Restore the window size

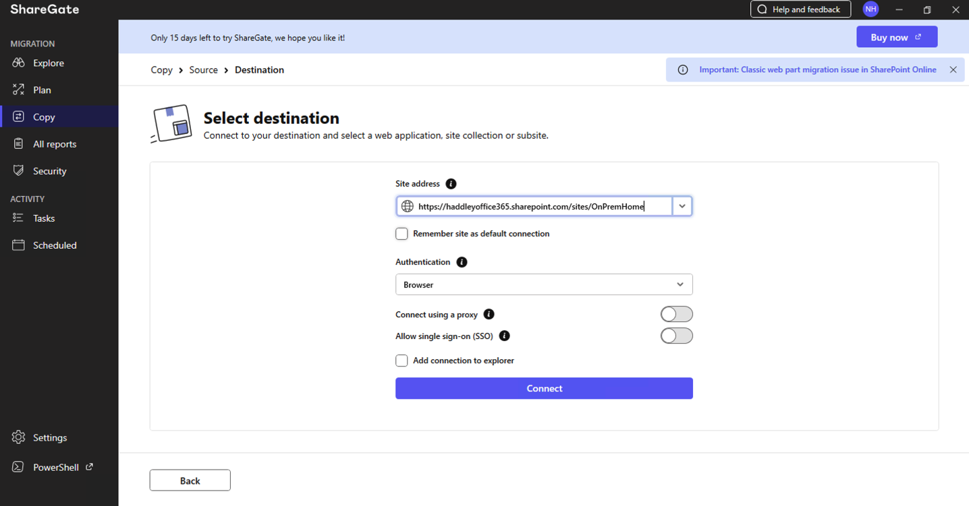tap(927, 9)
